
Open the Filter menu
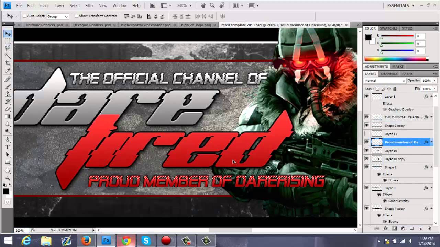89,6
